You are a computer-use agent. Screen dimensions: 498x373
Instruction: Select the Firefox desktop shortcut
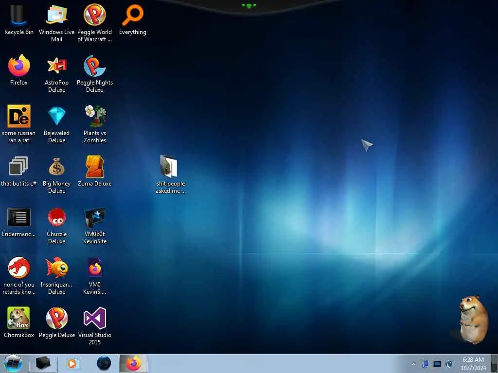coord(19,70)
